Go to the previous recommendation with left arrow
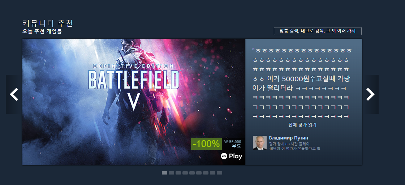This screenshot has height=185, width=405. click(14, 94)
